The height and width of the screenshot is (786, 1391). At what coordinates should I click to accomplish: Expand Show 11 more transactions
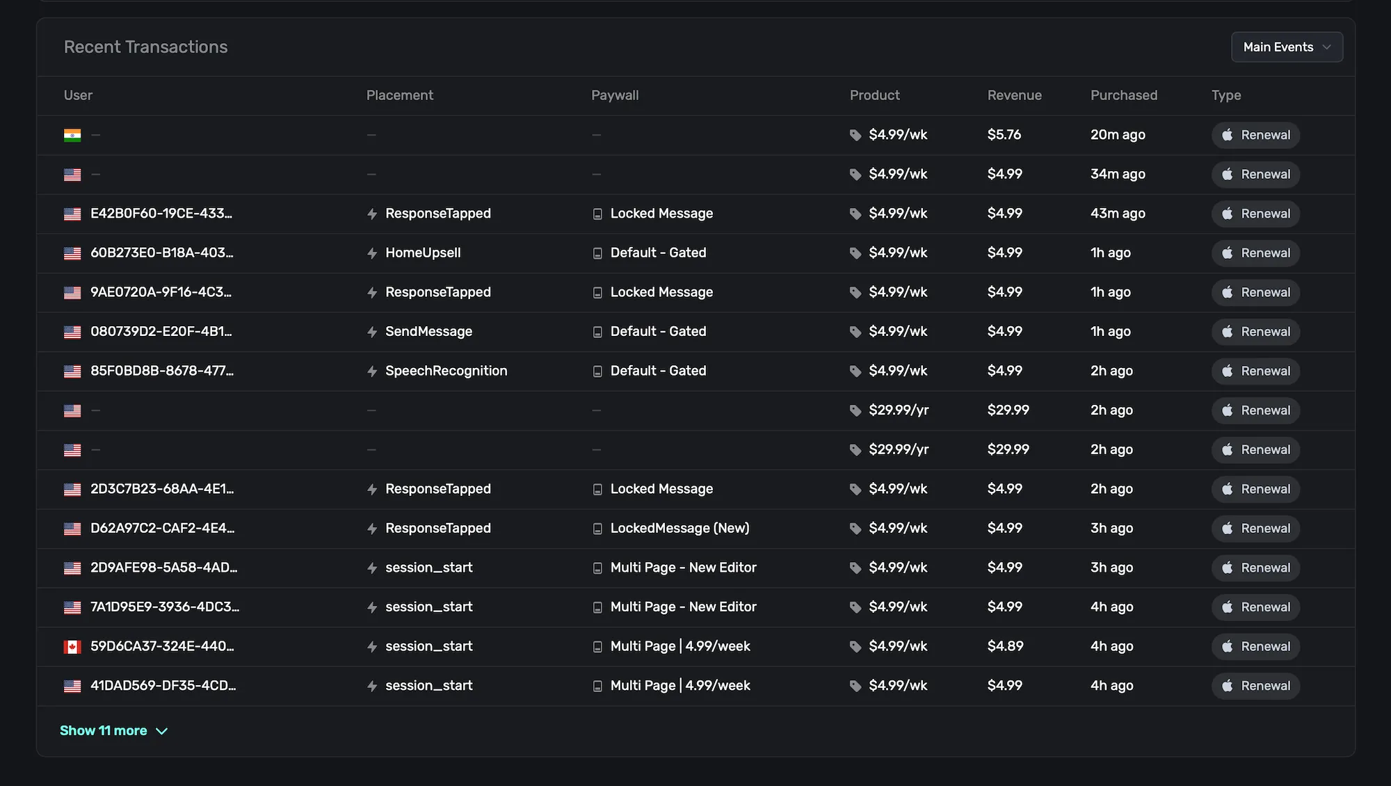click(114, 730)
